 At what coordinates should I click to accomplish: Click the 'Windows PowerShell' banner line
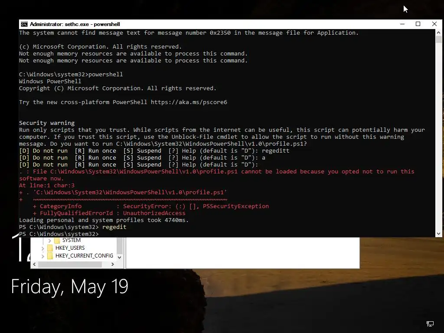tap(50, 81)
